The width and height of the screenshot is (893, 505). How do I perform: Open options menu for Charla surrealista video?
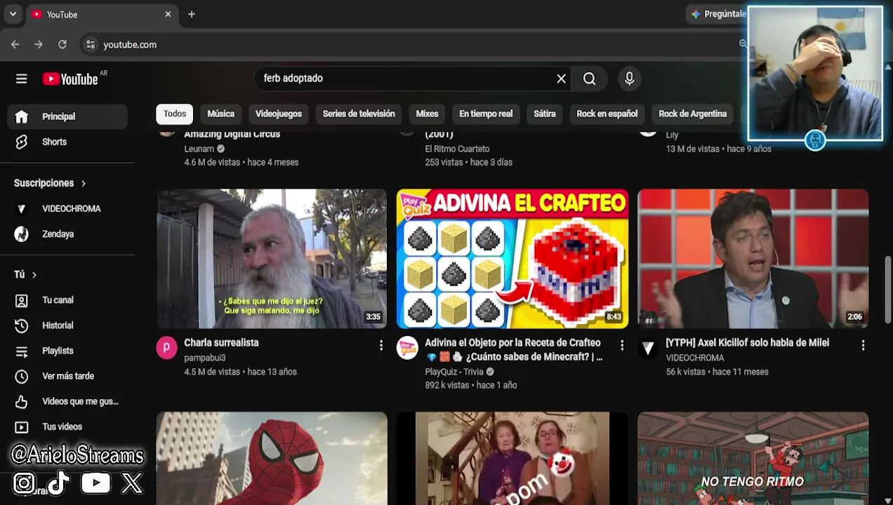(381, 345)
